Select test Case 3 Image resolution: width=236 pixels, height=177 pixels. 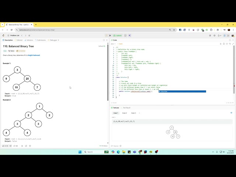click(x=133, y=113)
